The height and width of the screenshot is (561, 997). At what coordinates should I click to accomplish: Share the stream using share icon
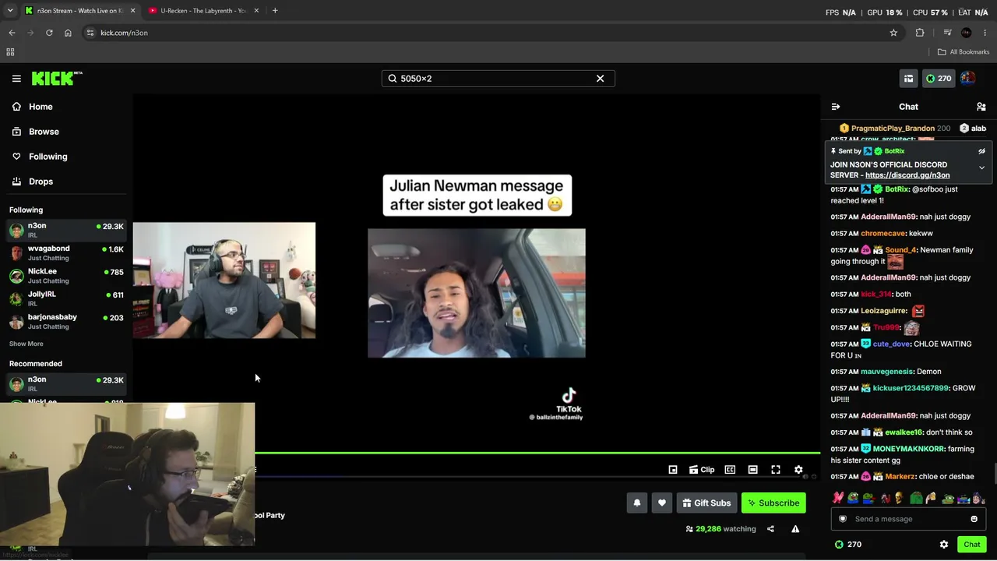(x=770, y=529)
